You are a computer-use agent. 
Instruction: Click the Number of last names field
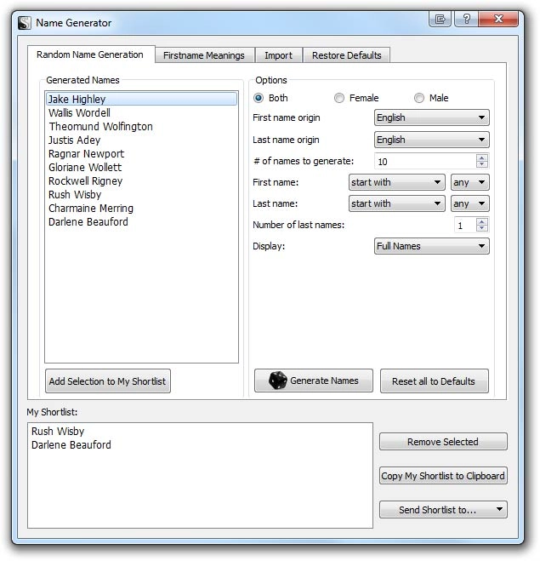(x=465, y=226)
